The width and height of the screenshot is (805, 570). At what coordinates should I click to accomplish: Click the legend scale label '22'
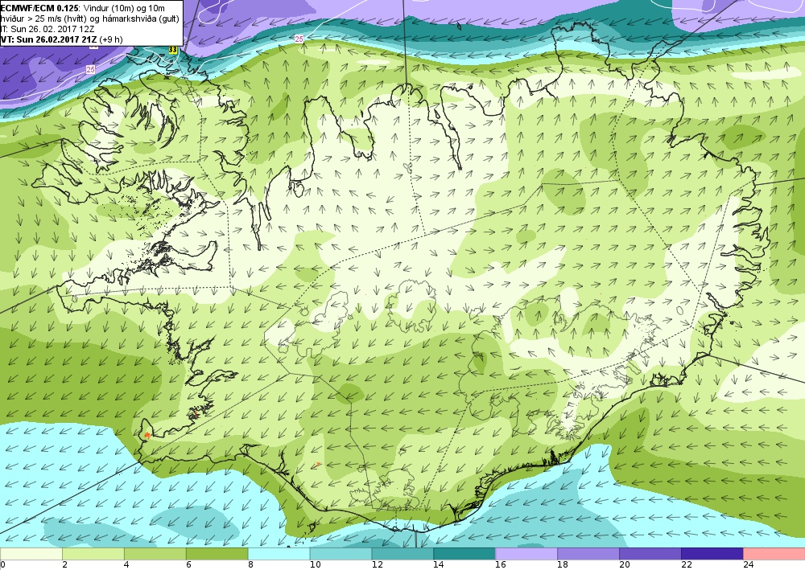click(687, 565)
